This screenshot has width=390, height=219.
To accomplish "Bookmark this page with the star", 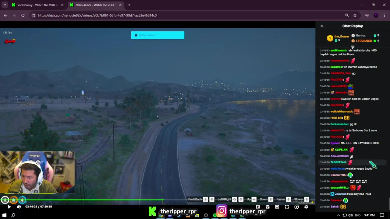I will coord(355,15).
